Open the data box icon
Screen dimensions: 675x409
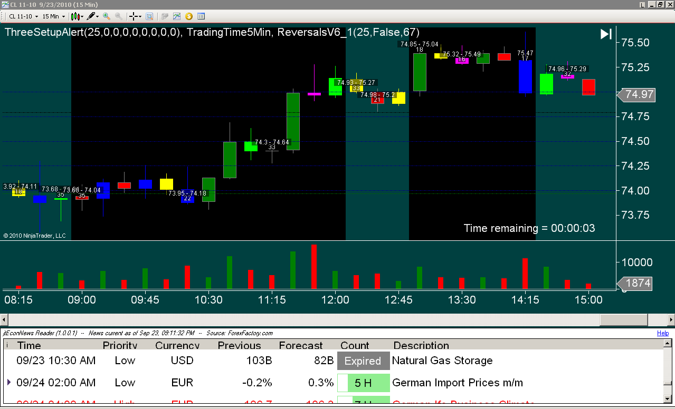click(149, 16)
